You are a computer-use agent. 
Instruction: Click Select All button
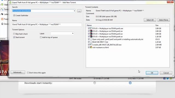(x=150, y=20)
